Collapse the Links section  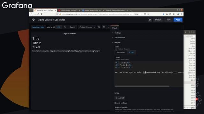point(117,93)
